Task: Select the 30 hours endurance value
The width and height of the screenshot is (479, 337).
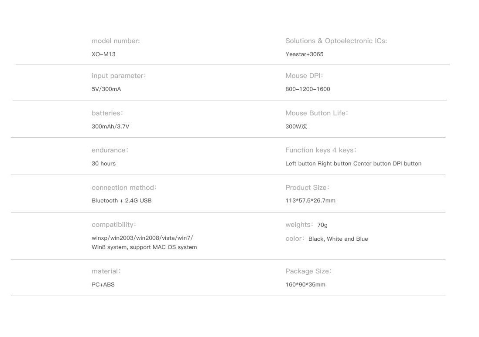Action: point(103,164)
